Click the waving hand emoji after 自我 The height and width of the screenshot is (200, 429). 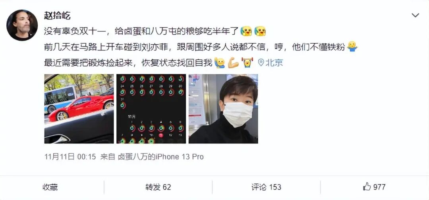pos(220,63)
